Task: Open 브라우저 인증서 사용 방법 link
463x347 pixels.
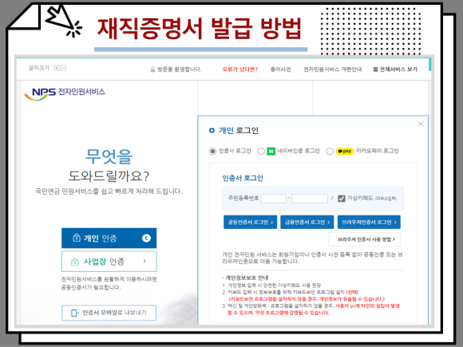Action: [x=365, y=239]
